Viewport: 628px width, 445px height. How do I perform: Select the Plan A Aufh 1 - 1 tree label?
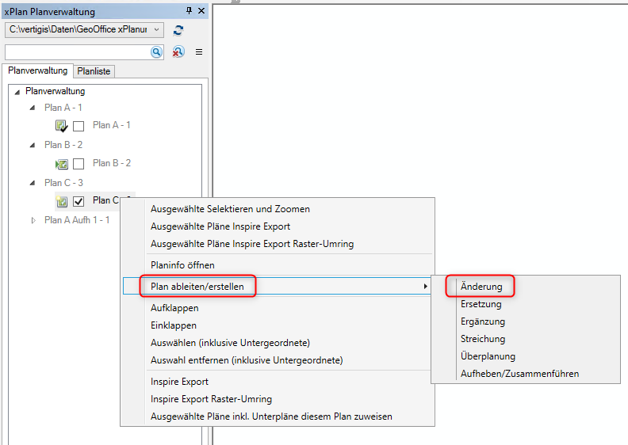tap(77, 220)
